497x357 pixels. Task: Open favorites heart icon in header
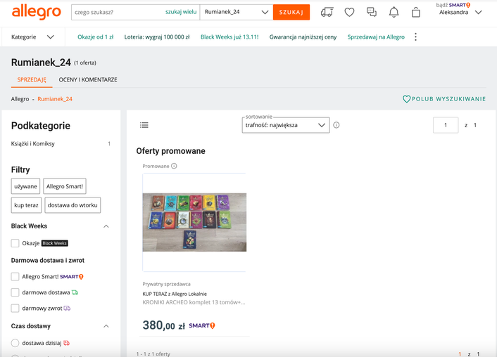[349, 12]
